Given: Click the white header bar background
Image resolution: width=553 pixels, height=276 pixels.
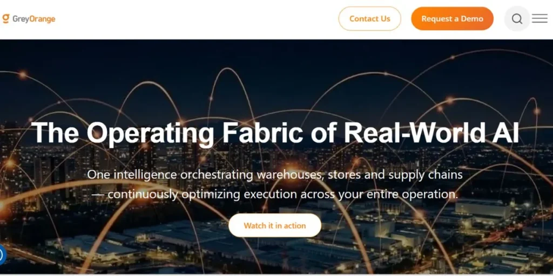Looking at the screenshot, I should [198, 19].
